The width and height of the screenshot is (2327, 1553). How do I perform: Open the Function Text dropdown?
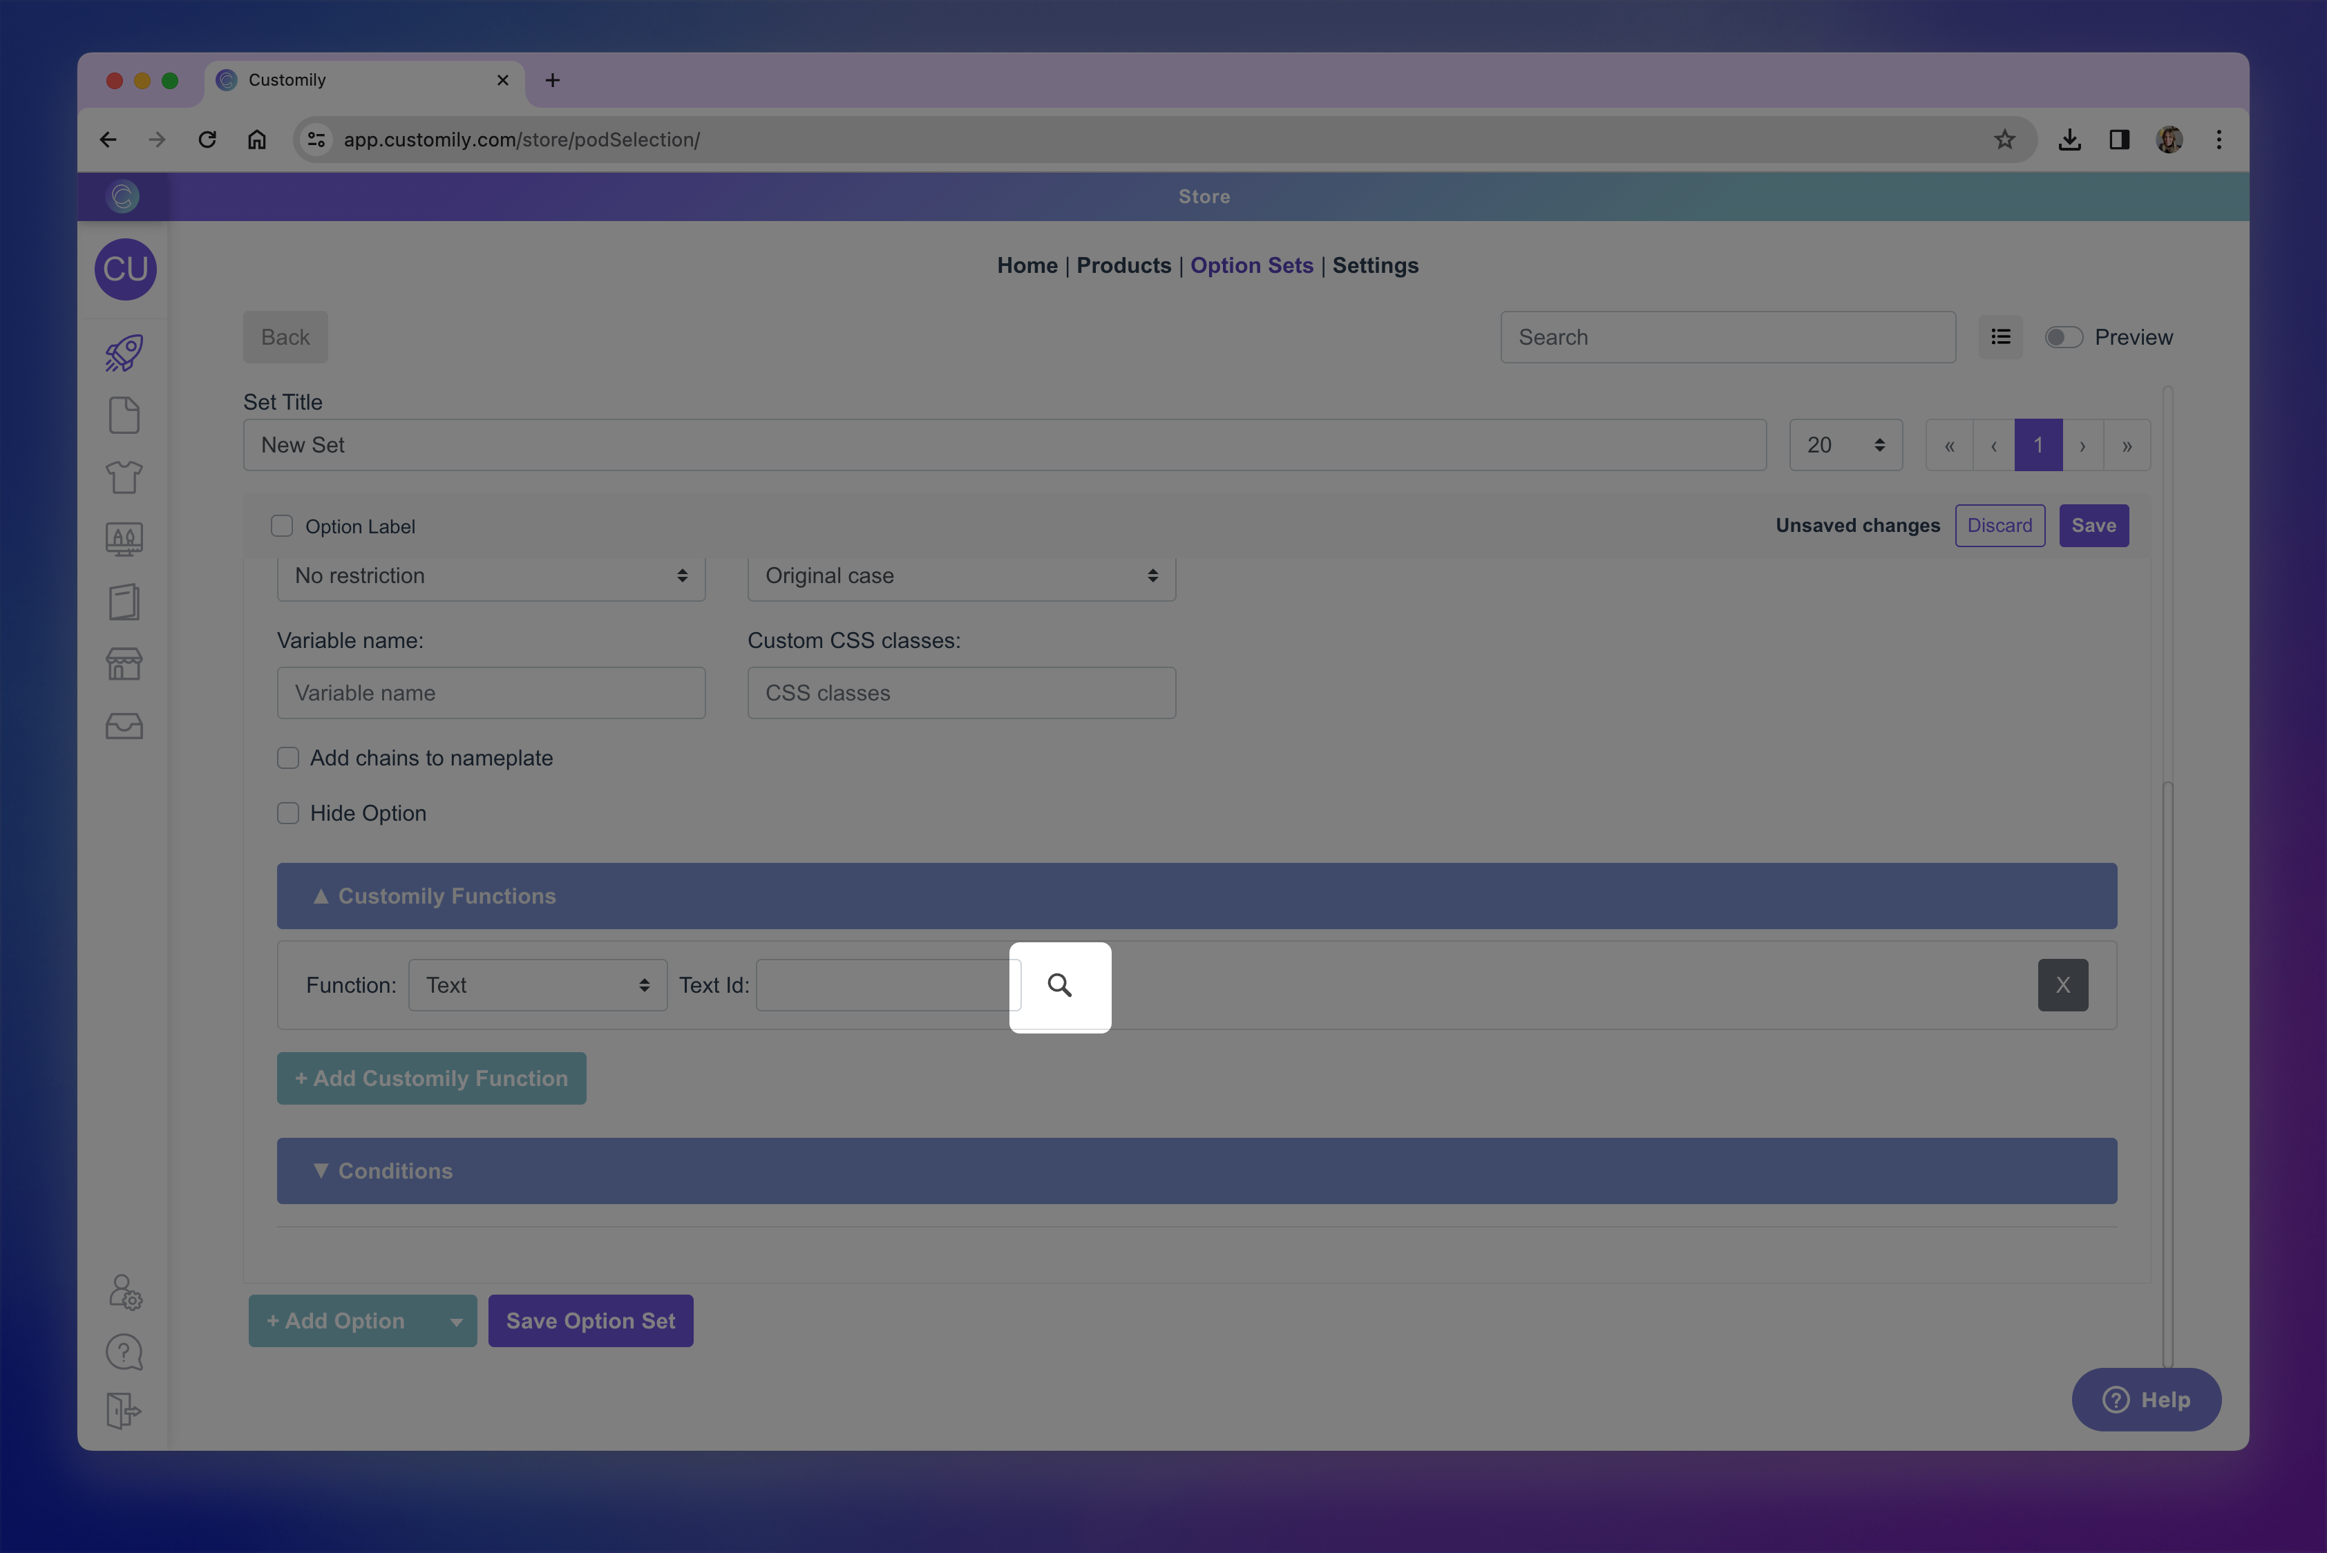537,986
